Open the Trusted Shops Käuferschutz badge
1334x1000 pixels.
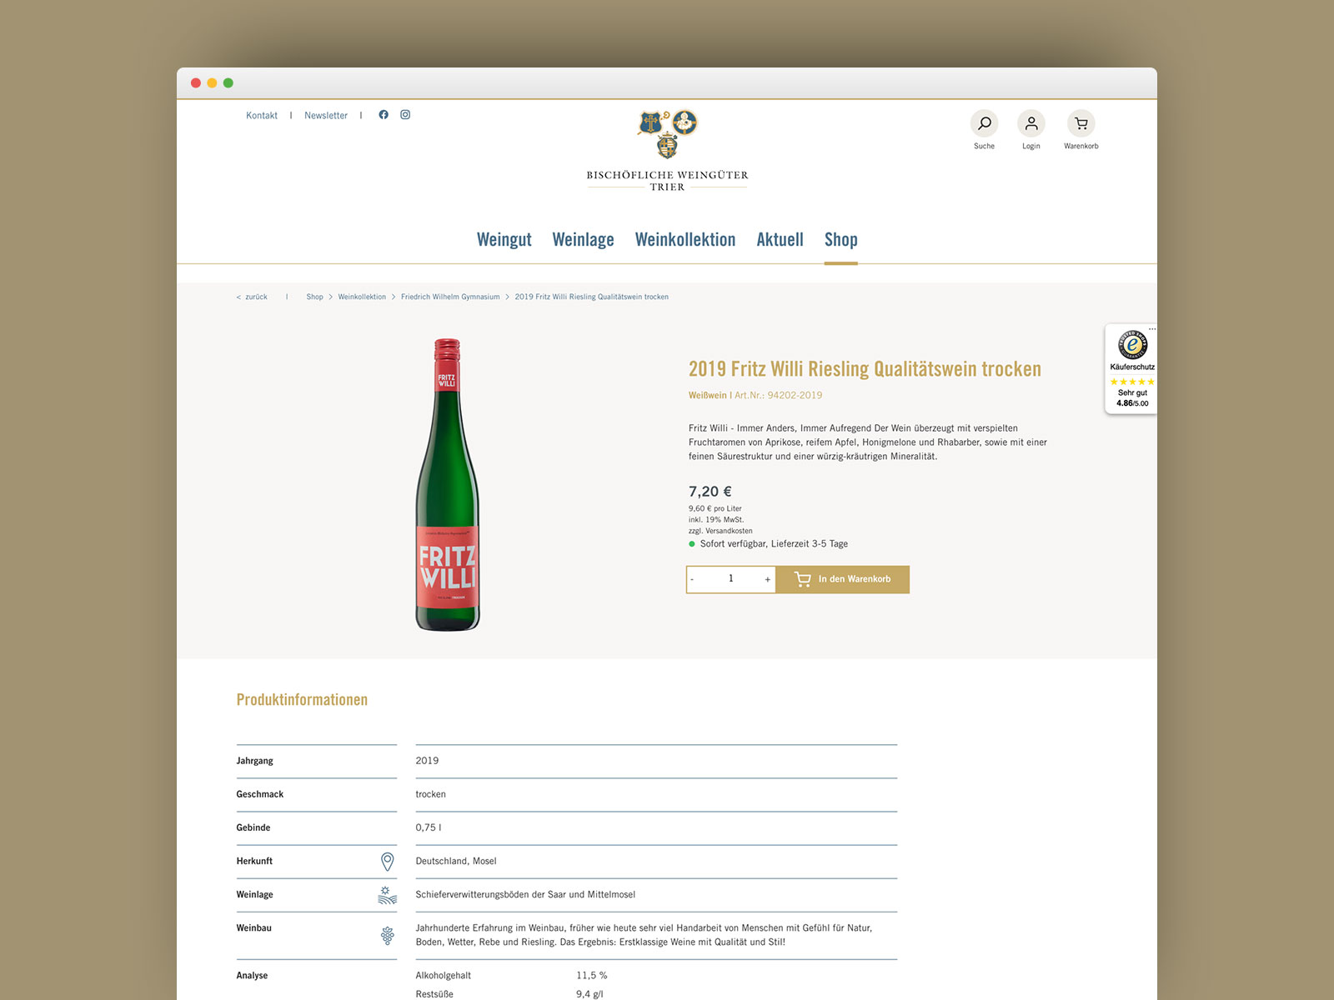[1131, 368]
